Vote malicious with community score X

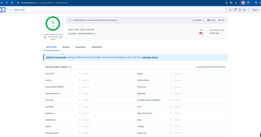tap(45, 37)
